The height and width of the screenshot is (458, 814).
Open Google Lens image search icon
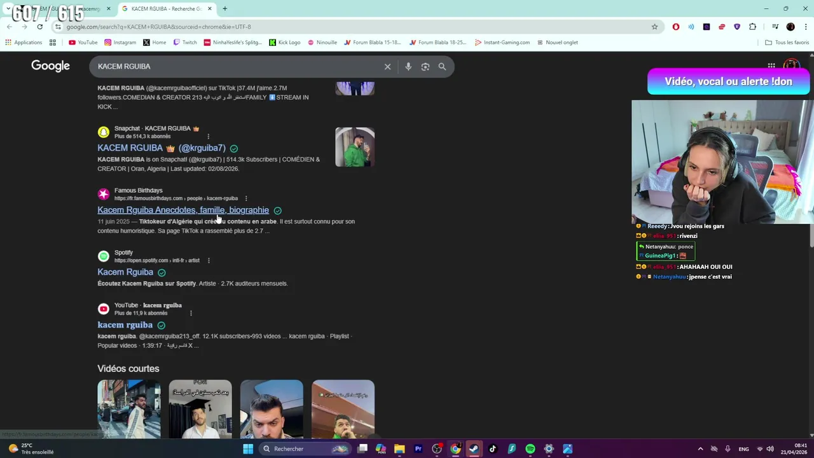point(425,66)
